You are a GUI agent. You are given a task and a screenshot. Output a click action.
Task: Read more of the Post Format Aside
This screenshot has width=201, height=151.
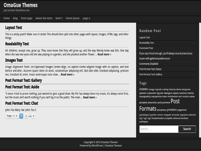point(90,97)
